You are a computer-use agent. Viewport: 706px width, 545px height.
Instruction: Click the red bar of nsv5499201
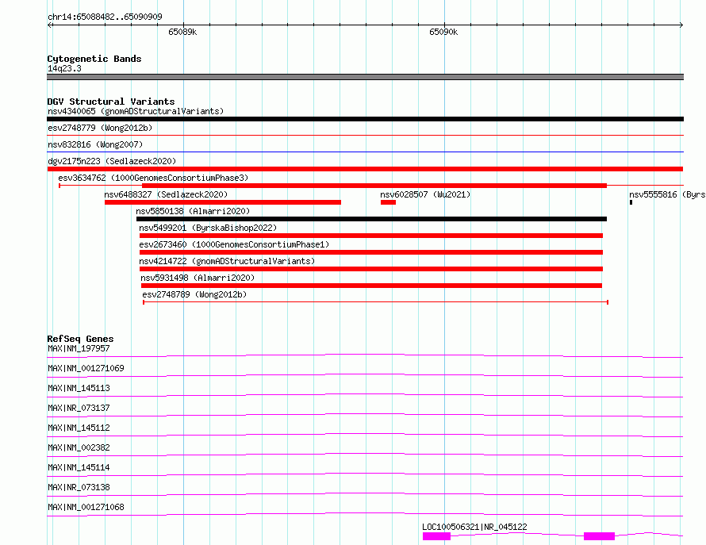[x=371, y=236]
